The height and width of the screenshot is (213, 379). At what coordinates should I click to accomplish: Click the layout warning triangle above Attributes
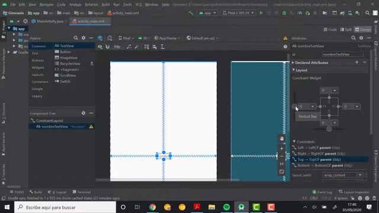coord(285,38)
